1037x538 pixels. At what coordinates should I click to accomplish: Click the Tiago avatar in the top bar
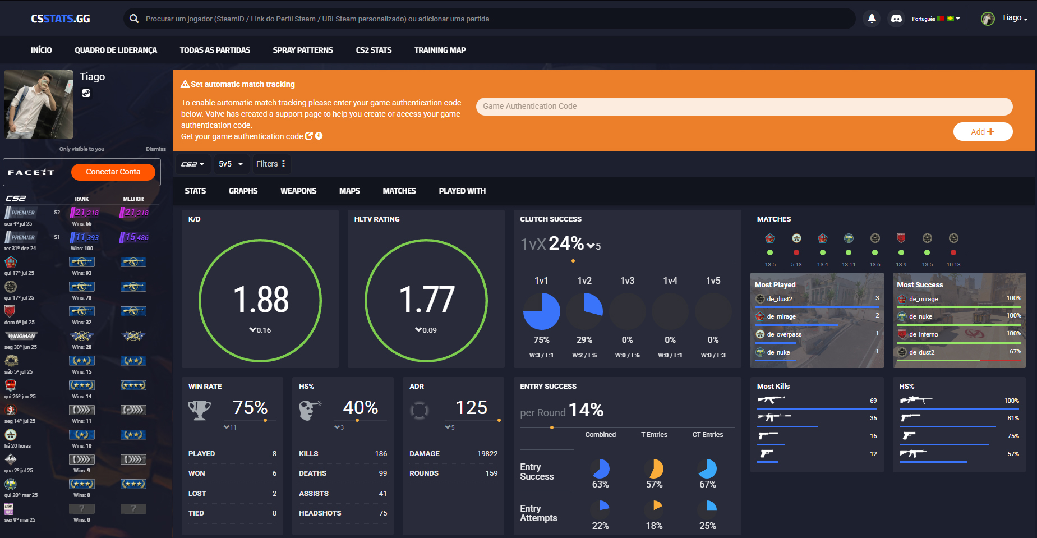[988, 19]
